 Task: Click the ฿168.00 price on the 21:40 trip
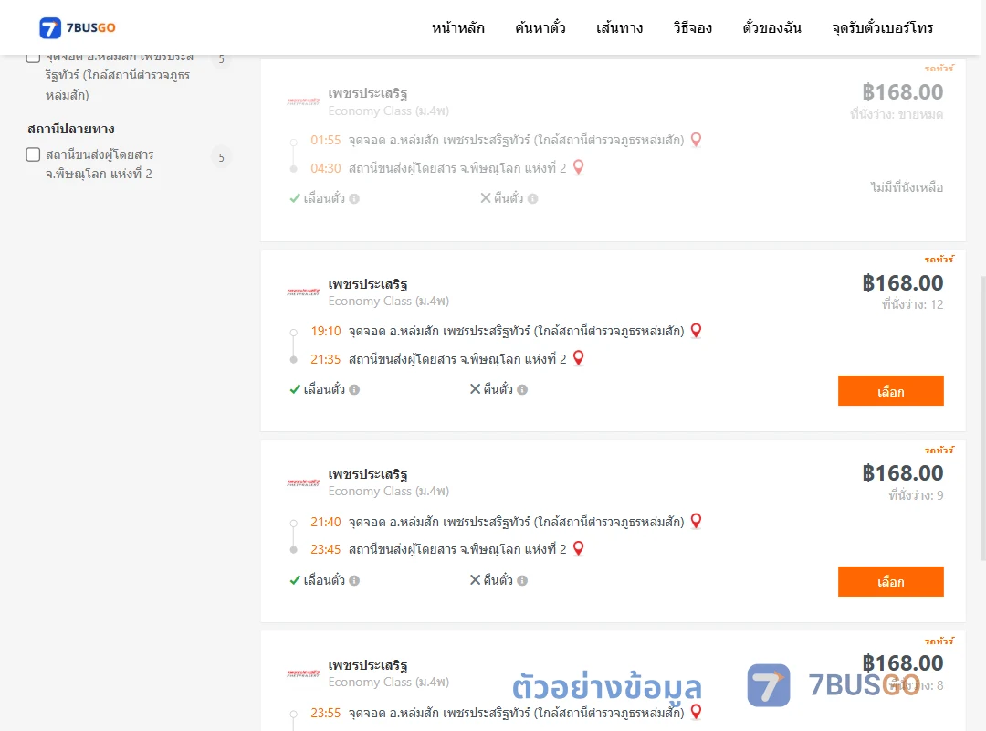point(902,473)
